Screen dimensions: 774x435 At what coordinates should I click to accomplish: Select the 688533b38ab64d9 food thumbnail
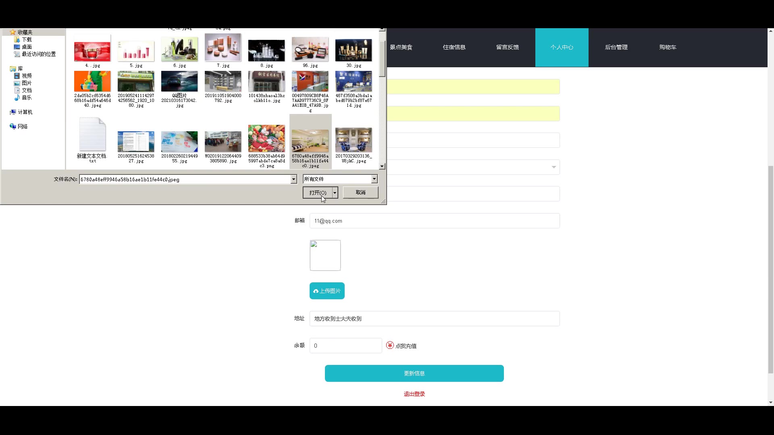[x=266, y=139]
